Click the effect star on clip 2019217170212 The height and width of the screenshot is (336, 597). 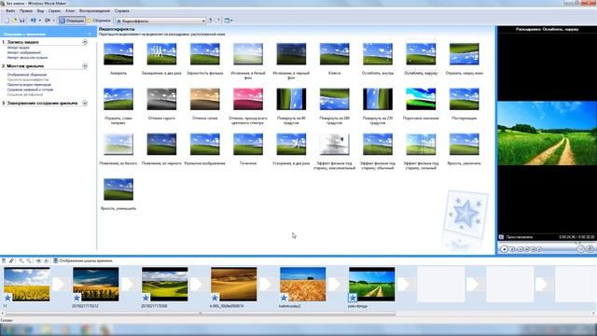click(x=76, y=298)
